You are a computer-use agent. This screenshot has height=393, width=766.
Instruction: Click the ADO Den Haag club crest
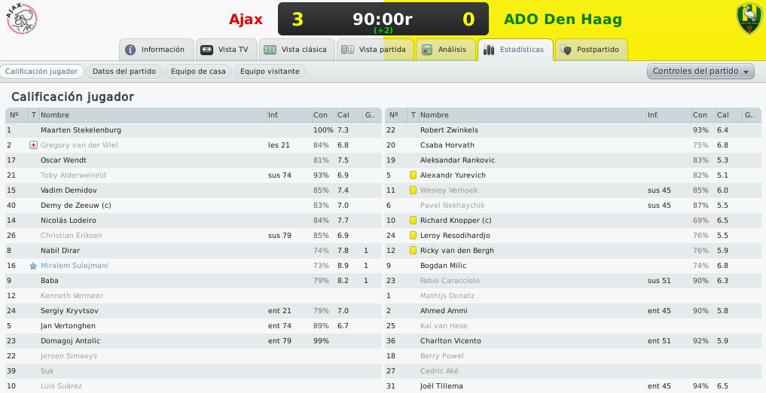click(x=749, y=19)
